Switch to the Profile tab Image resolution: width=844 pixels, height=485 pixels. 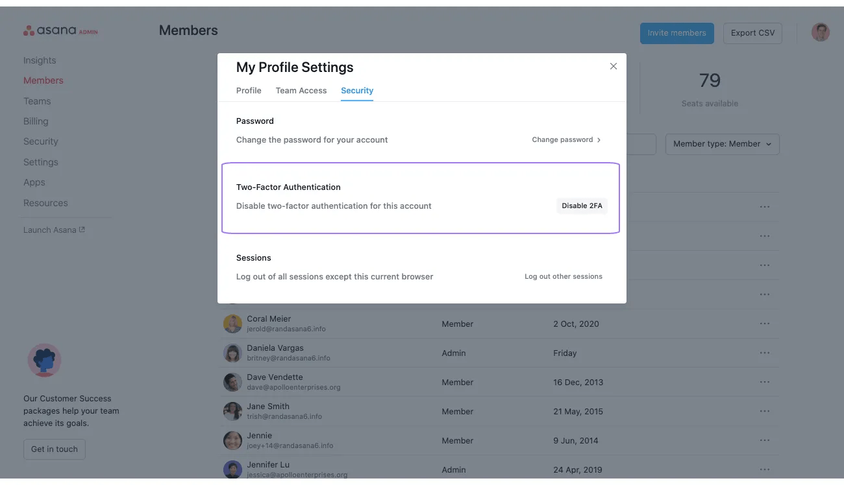click(x=249, y=91)
